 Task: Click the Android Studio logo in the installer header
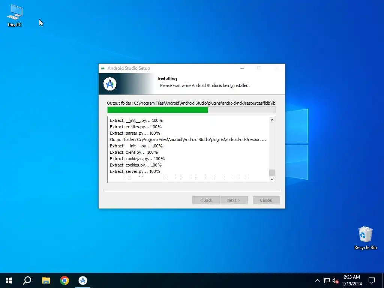tap(110, 84)
